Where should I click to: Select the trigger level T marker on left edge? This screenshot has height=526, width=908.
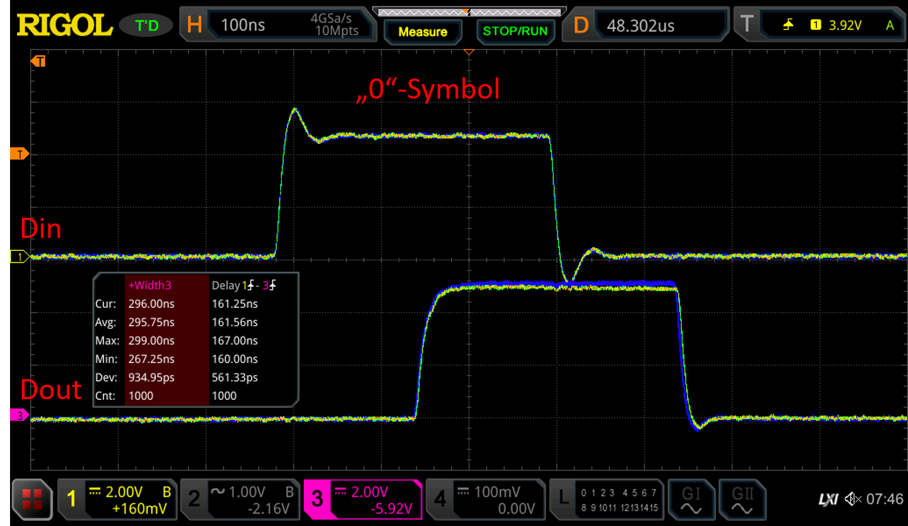coord(19,154)
